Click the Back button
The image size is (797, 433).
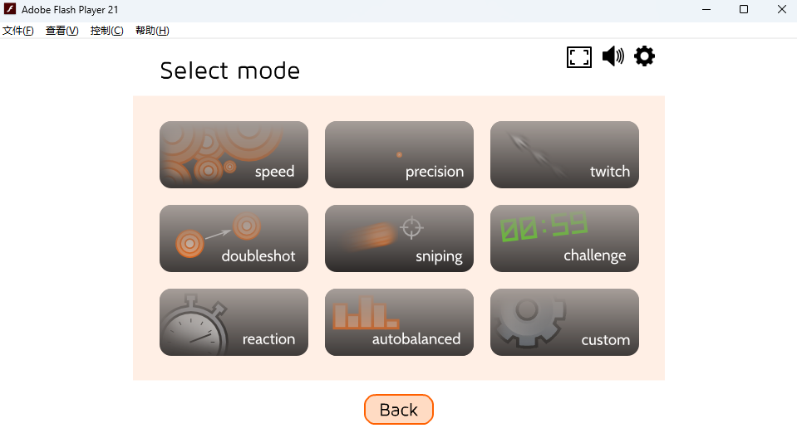pos(399,410)
